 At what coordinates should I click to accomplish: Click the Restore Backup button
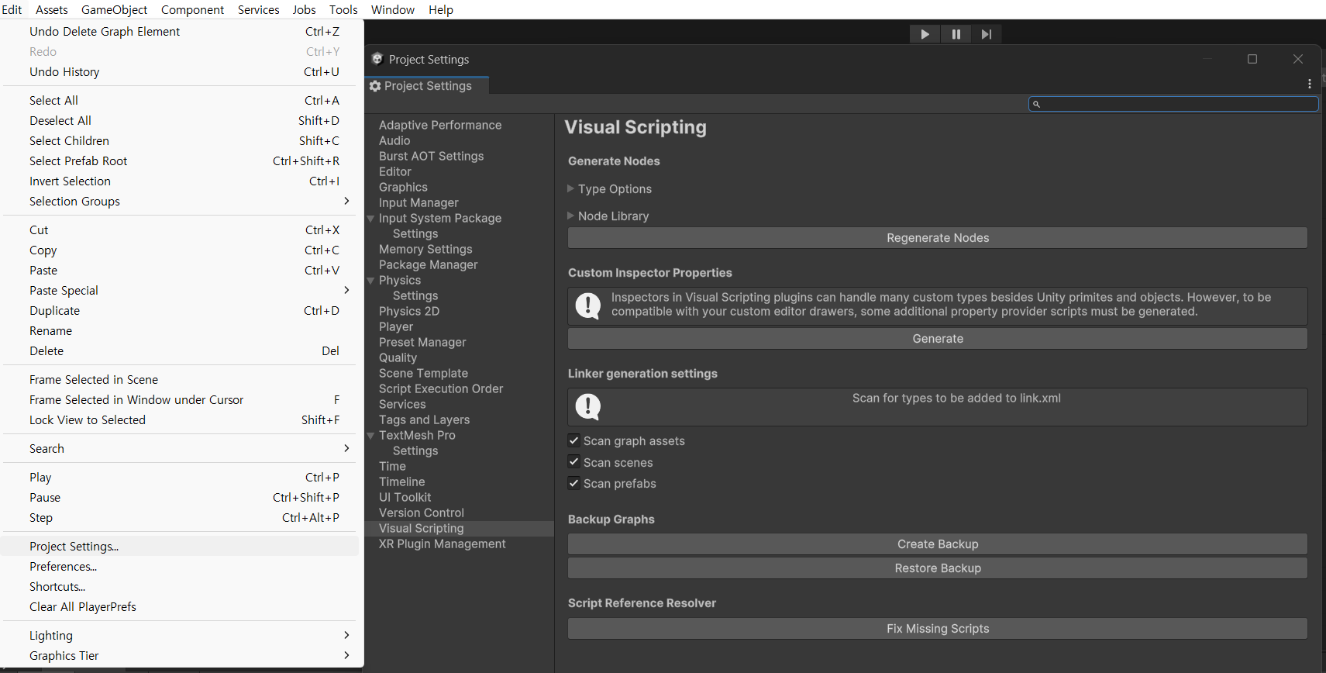pyautogui.click(x=938, y=568)
